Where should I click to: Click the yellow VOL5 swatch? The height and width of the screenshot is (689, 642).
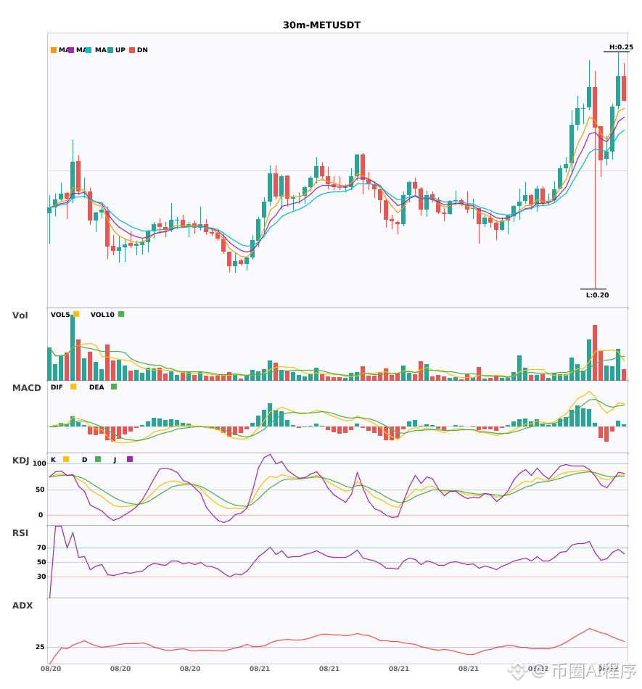(76, 314)
